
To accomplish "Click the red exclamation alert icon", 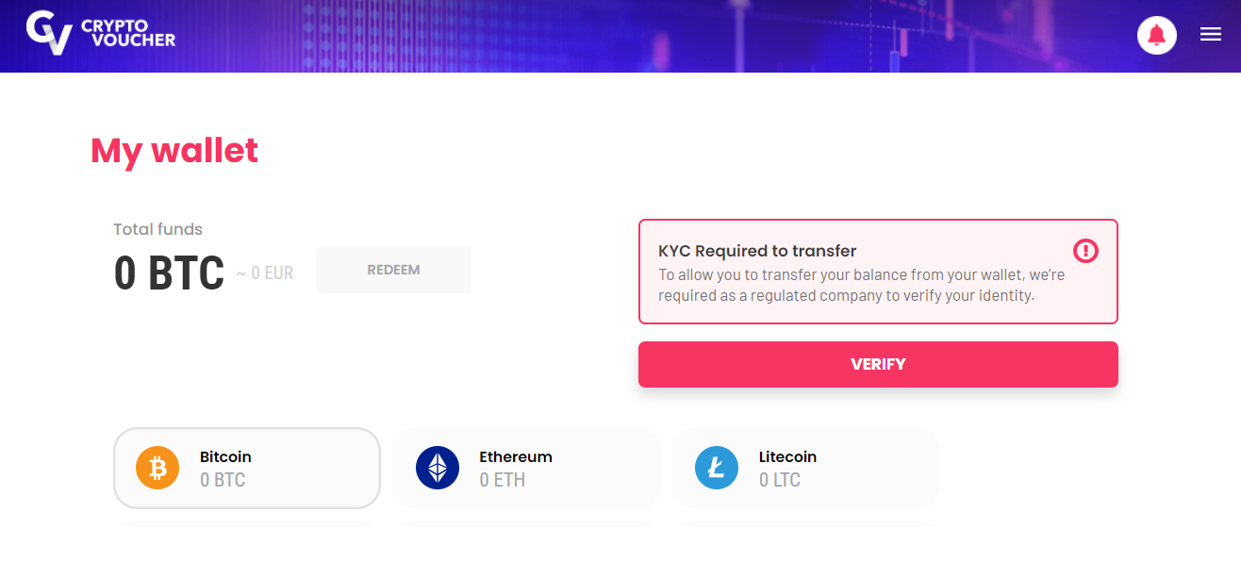I will [1085, 251].
